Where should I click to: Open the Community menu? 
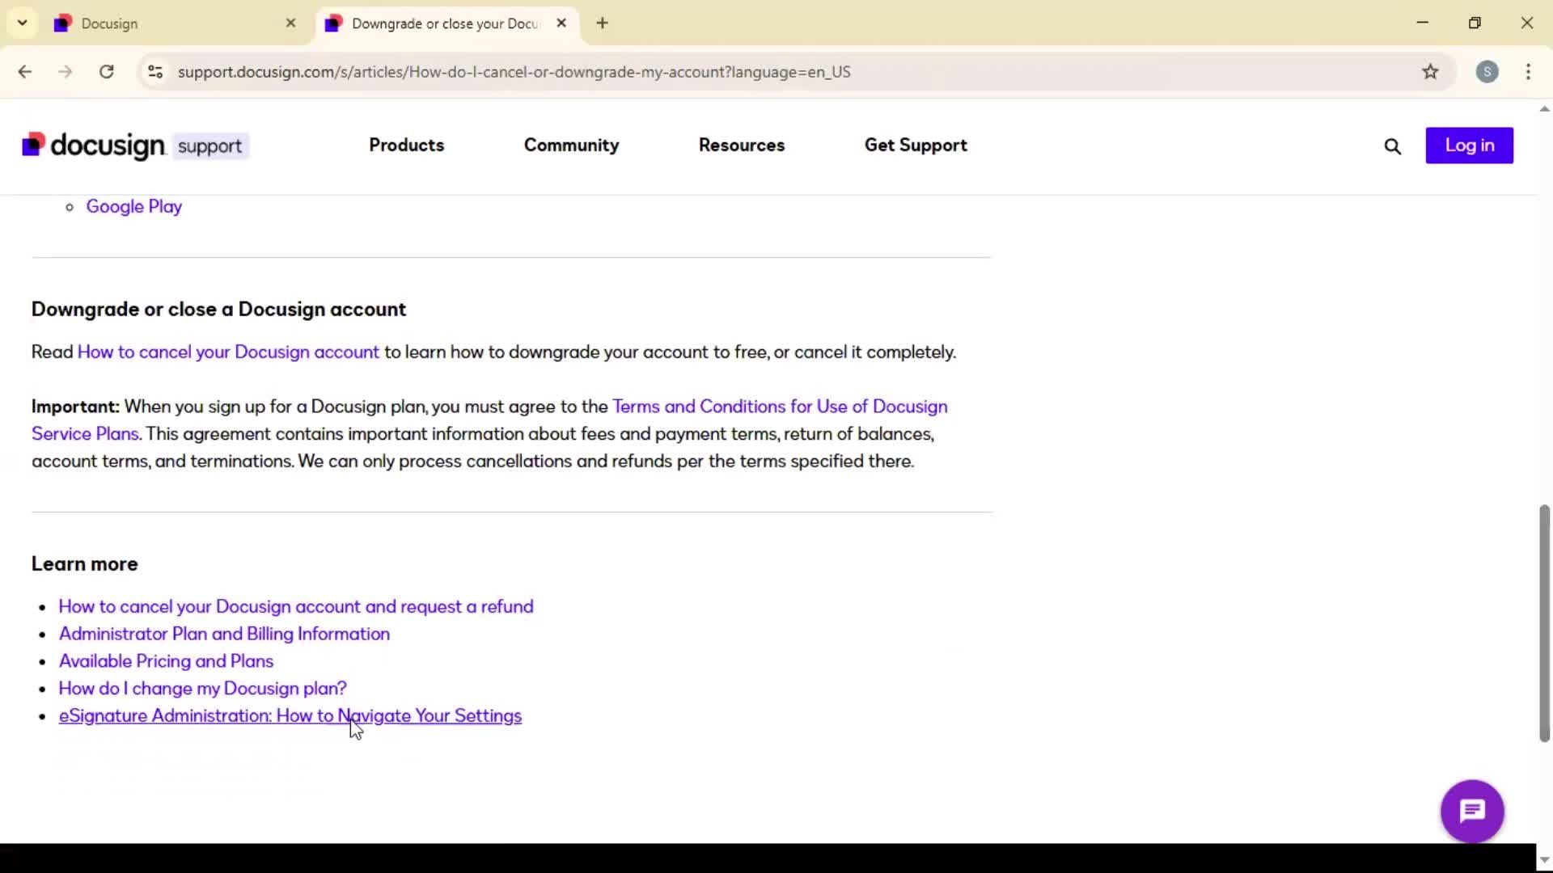[571, 145]
